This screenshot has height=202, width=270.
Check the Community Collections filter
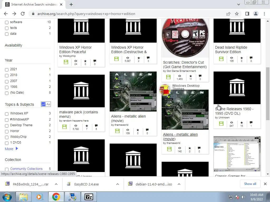tap(7, 169)
